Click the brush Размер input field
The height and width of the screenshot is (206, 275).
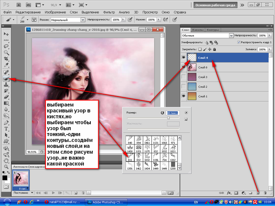(x=173, y=113)
